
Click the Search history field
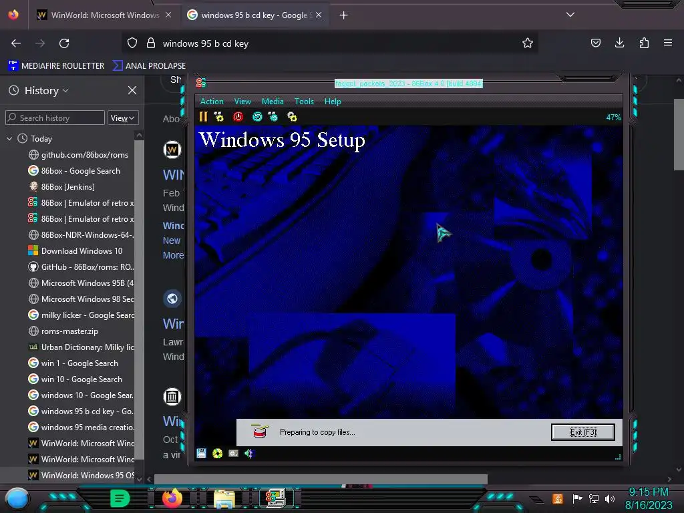tap(55, 118)
